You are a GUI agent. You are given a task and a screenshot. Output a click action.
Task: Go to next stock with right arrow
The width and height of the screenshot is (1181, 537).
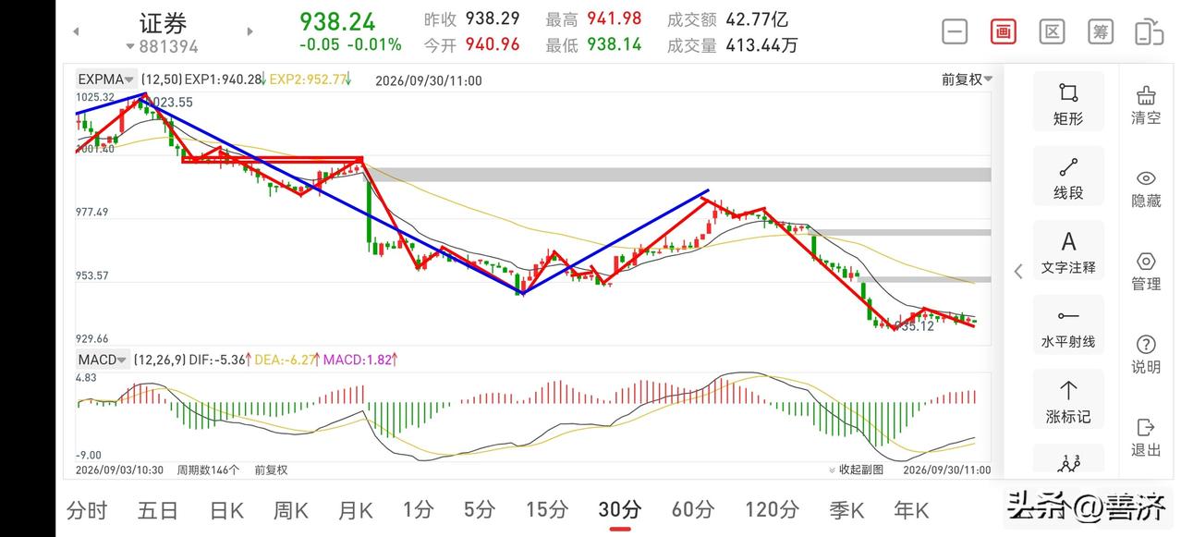pyautogui.click(x=250, y=31)
